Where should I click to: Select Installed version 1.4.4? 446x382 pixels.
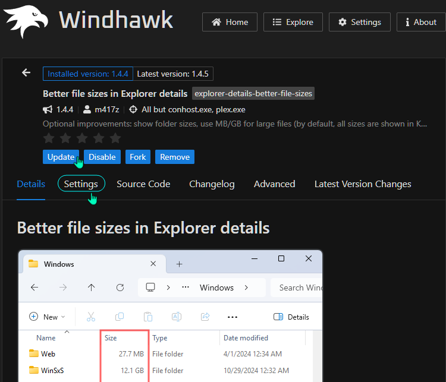(88, 74)
